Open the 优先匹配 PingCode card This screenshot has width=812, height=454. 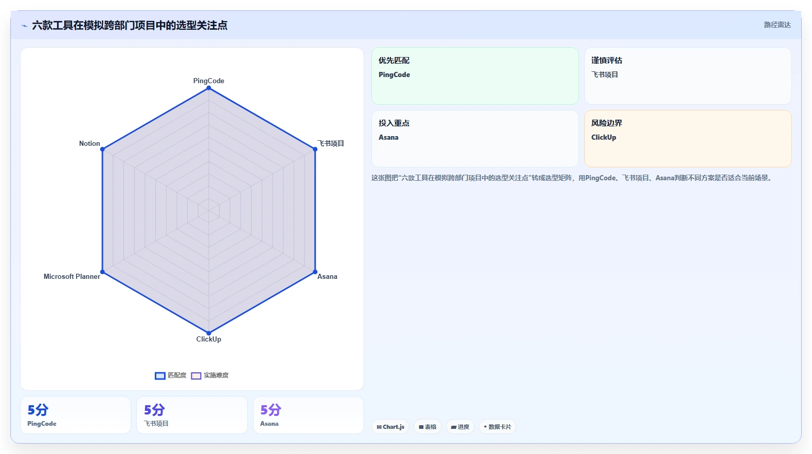click(x=475, y=76)
